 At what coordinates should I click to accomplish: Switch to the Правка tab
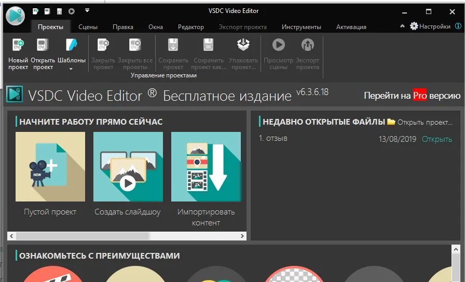coord(123,26)
